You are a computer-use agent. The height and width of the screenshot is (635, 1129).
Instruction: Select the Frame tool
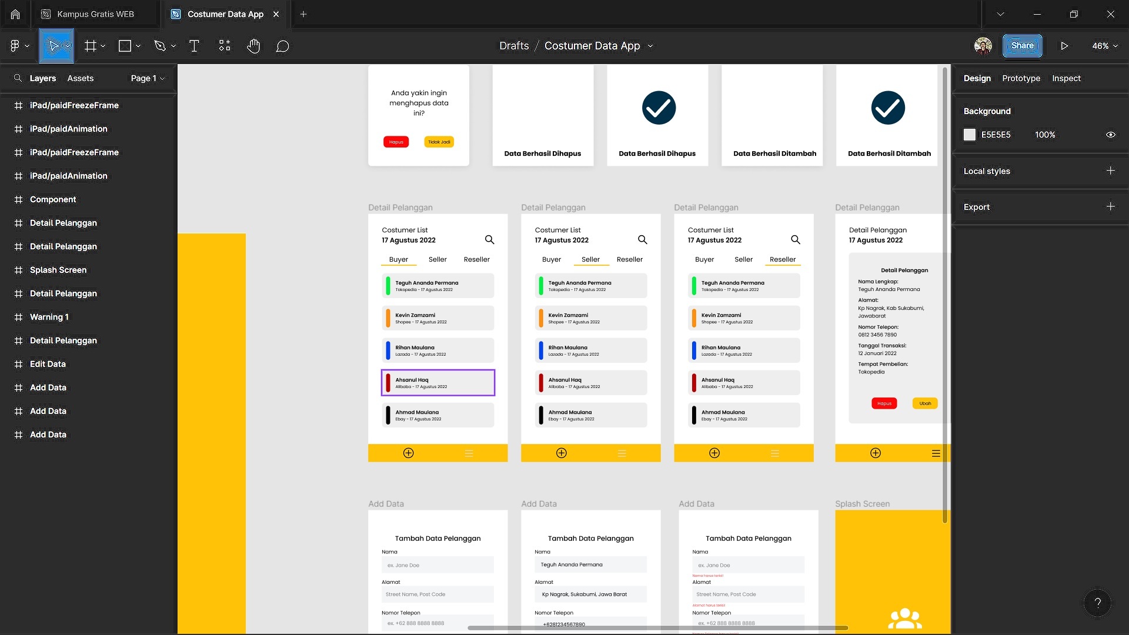(x=90, y=46)
